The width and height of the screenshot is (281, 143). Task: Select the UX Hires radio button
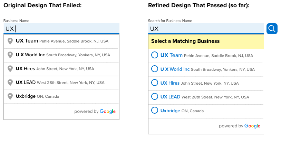pos(154,83)
